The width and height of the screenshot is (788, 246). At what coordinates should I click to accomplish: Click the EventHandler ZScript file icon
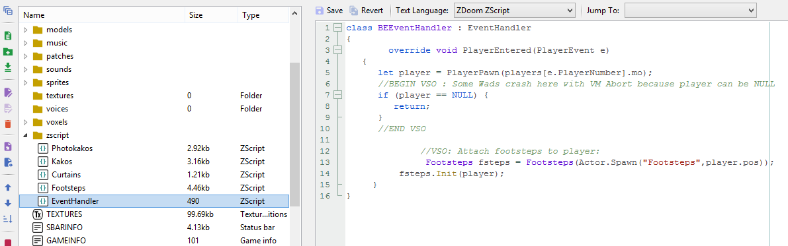(x=43, y=201)
